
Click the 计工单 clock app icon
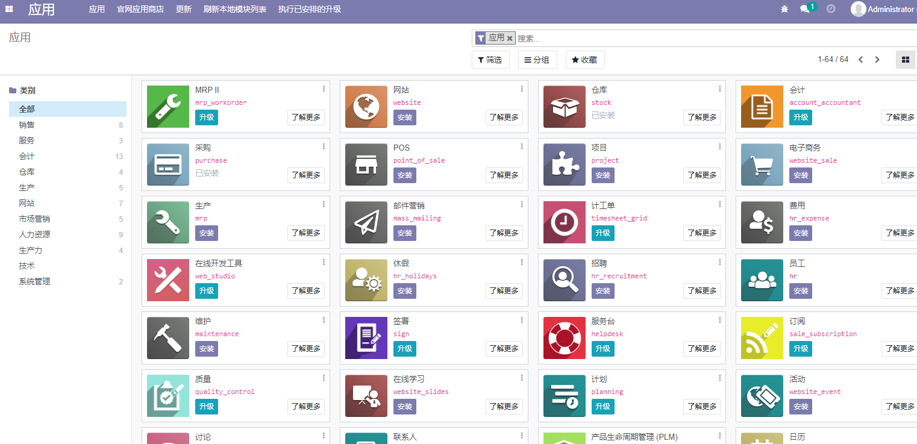tap(565, 222)
